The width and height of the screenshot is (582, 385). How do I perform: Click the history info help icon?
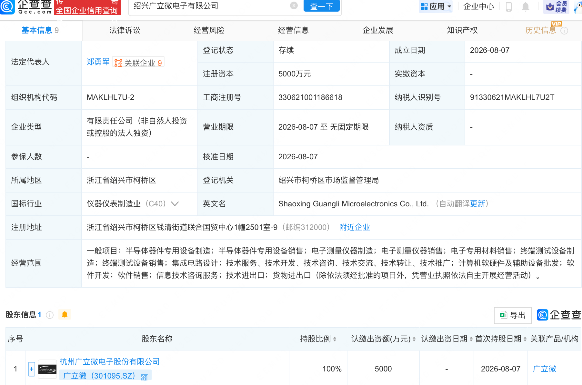[564, 31]
